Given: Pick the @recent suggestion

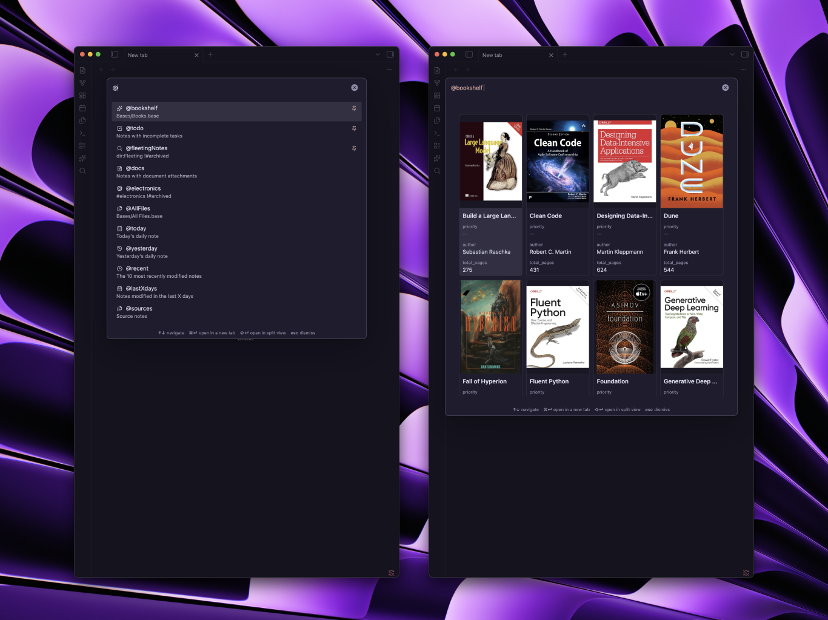Looking at the screenshot, I should (236, 272).
